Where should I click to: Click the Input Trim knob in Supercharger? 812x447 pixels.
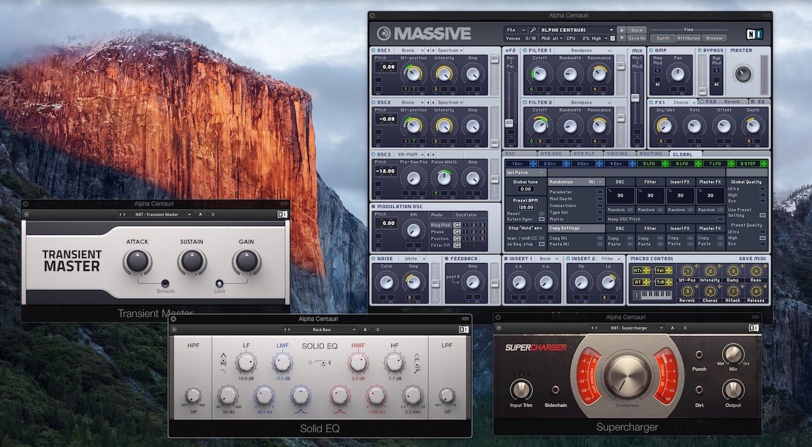tap(520, 389)
